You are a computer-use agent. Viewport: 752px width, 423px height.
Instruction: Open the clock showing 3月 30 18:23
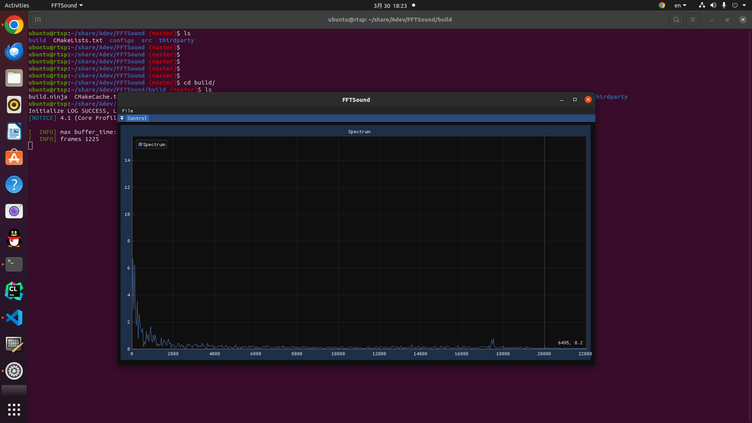pos(390,5)
